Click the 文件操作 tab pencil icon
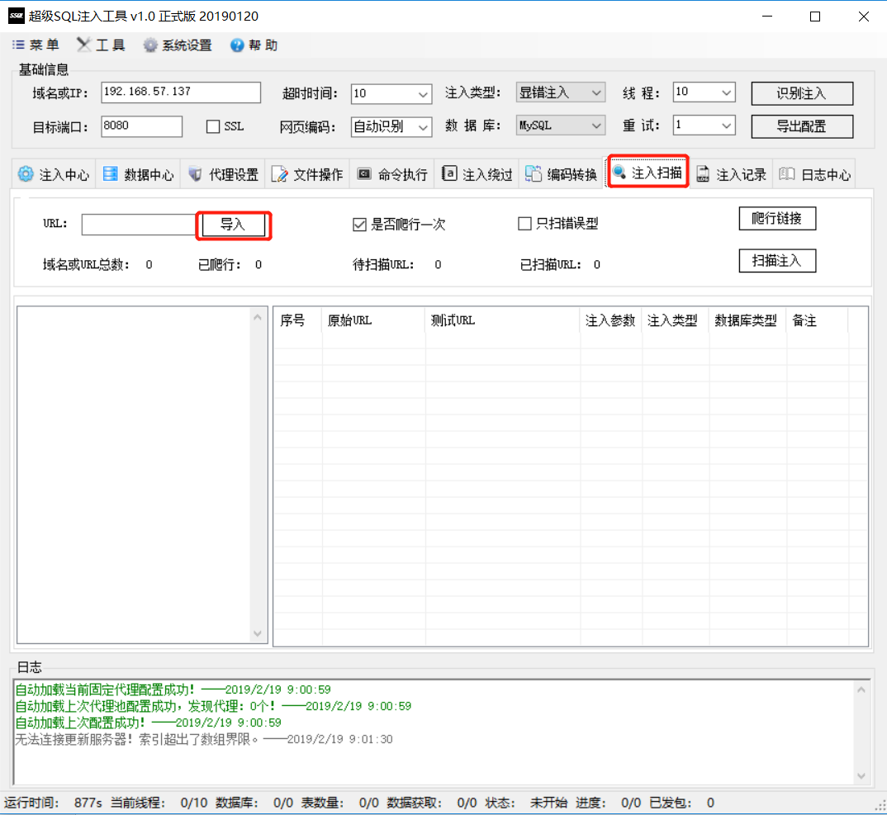887x815 pixels. tap(279, 174)
